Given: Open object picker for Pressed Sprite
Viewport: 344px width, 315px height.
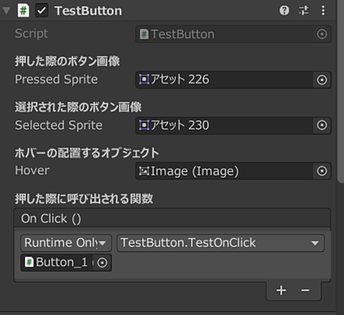Looking at the screenshot, I should (x=322, y=80).
